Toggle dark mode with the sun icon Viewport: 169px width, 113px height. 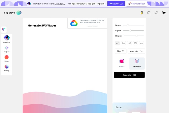[x=164, y=13]
